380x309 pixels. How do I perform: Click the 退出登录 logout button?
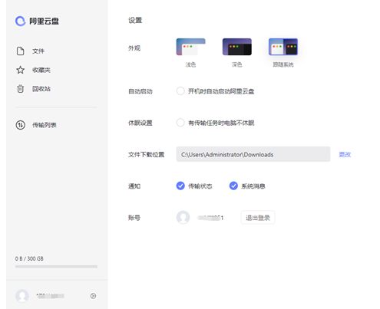(258, 218)
